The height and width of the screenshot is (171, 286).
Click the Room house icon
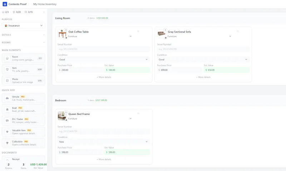click(x=7, y=58)
